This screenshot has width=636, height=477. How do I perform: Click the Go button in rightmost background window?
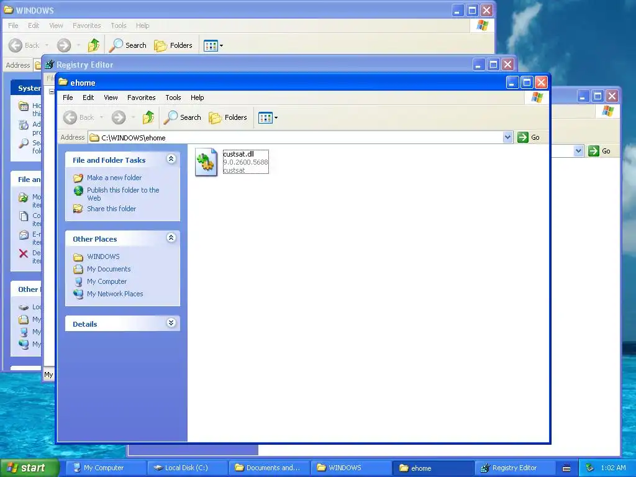point(599,152)
